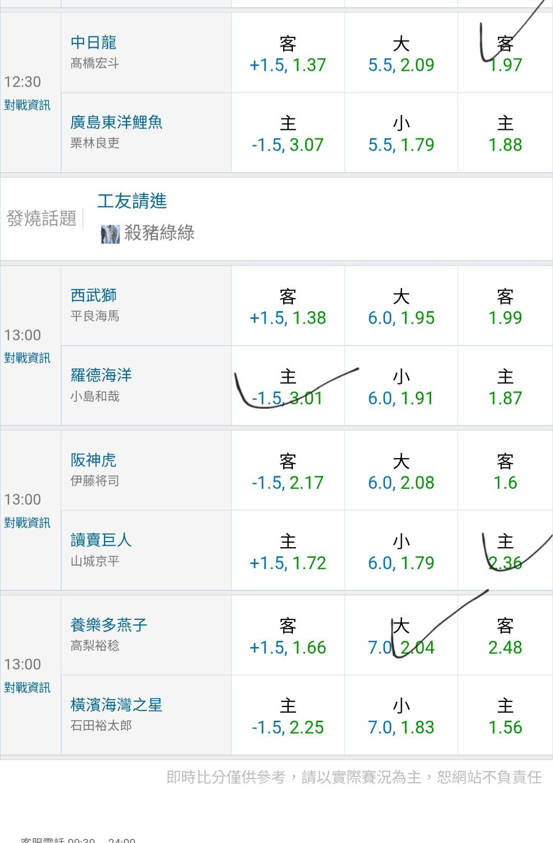Open the 殺豬綠綠 topic thumbnail image
Image resolution: width=553 pixels, height=843 pixels.
[110, 234]
